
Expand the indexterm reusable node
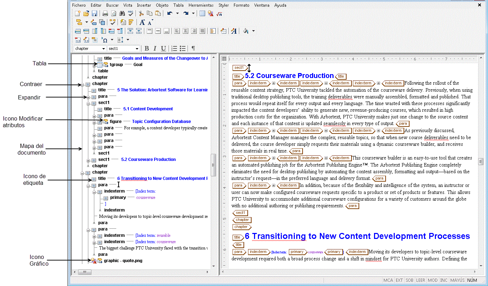[x=94, y=236]
